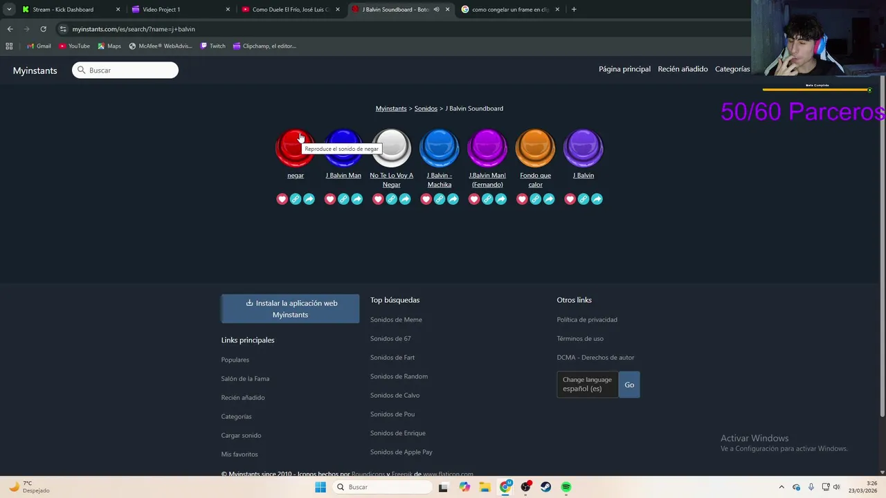This screenshot has height=498, width=886.
Task: Share 'No Te Lo Voy A Negar' arrow icon
Action: (x=405, y=199)
